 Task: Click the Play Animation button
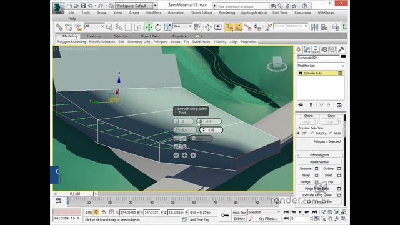click(300, 212)
